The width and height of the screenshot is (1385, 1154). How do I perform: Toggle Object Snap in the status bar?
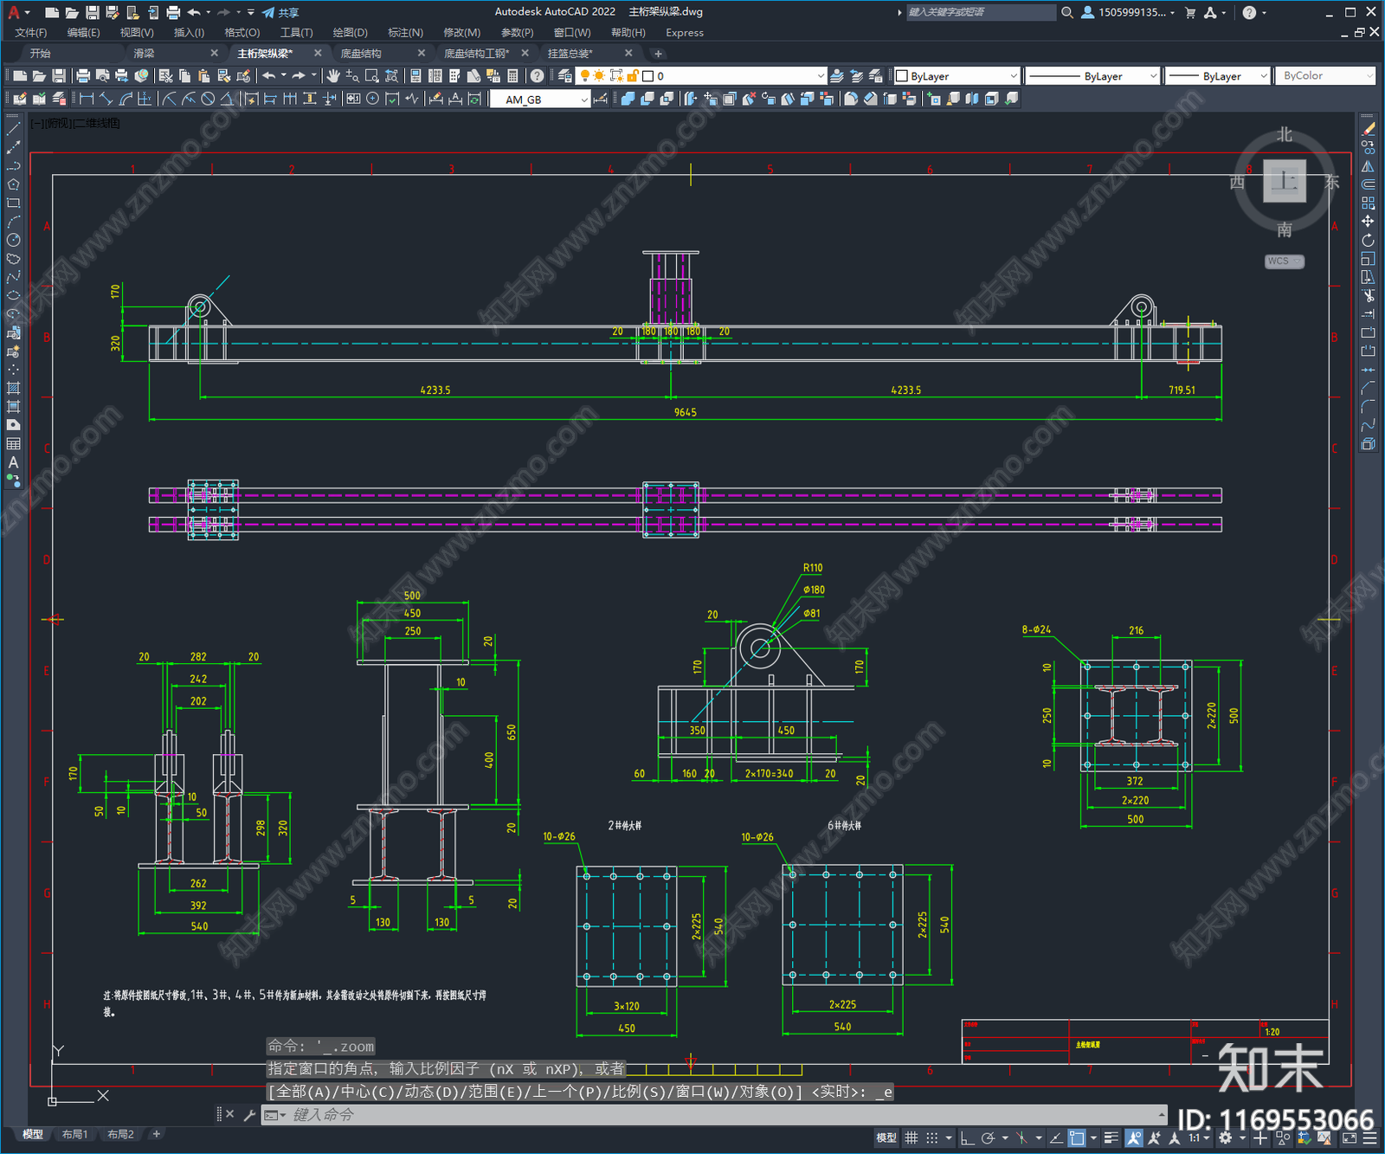[1077, 1138]
